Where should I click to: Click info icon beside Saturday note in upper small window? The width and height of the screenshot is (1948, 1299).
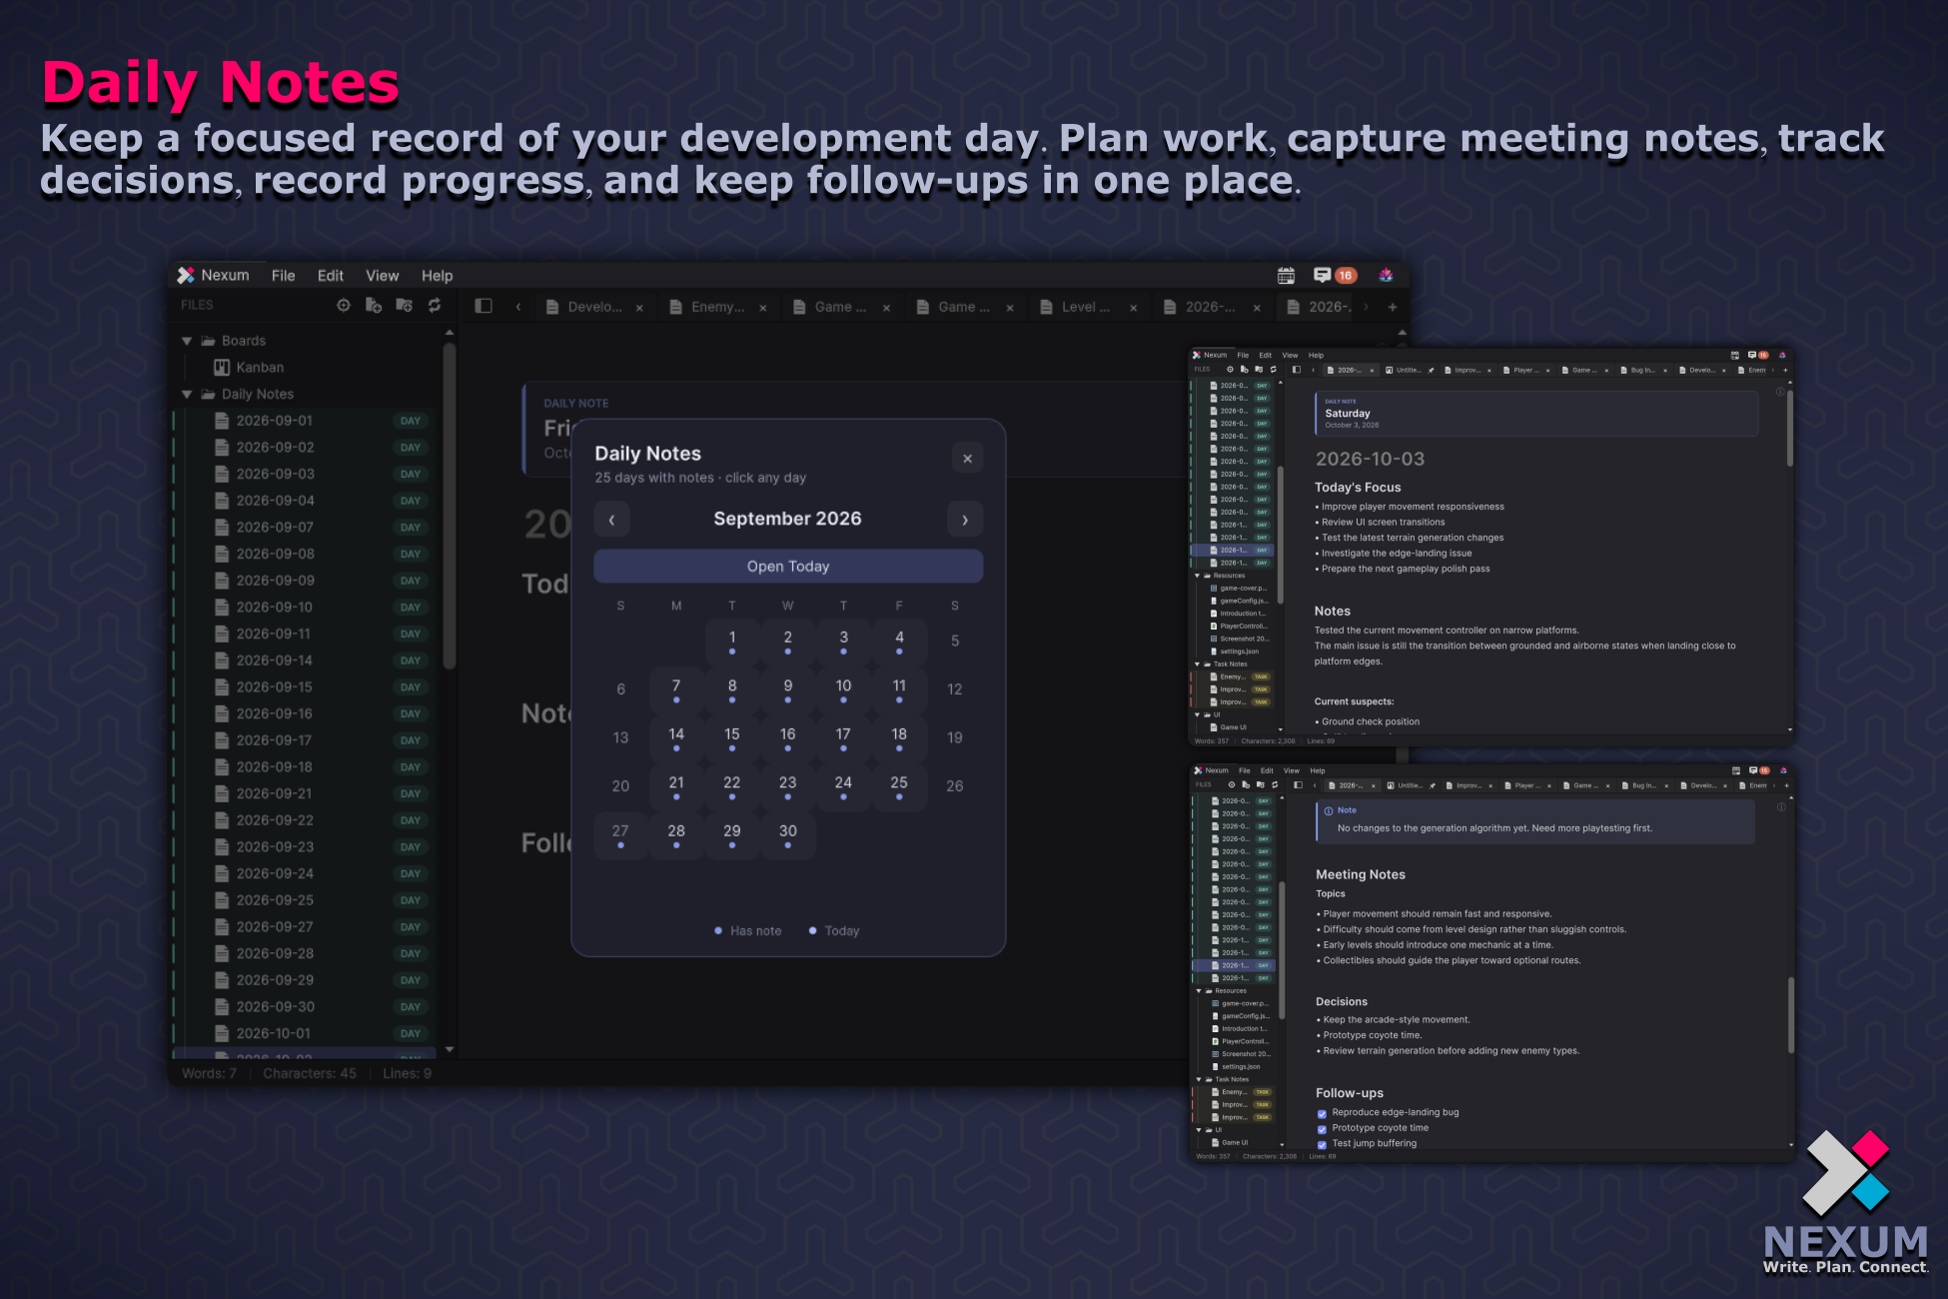(x=1780, y=392)
